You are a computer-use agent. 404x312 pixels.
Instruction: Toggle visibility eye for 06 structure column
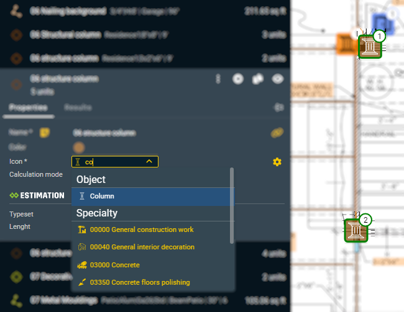[x=277, y=79]
